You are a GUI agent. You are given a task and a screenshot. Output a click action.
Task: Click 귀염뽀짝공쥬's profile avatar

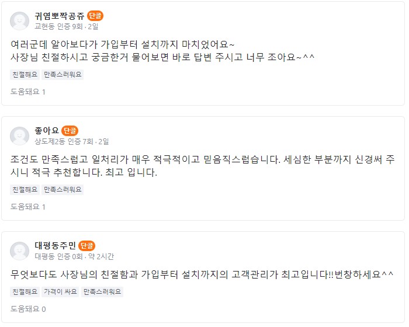20,21
